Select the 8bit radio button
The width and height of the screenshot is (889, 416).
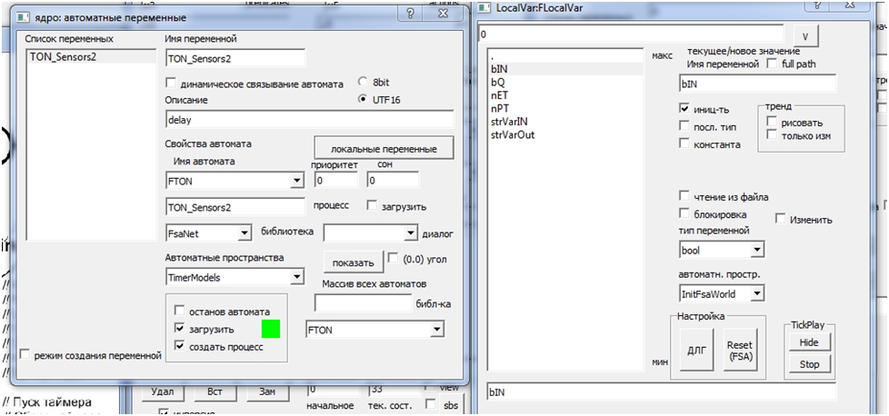click(x=363, y=81)
